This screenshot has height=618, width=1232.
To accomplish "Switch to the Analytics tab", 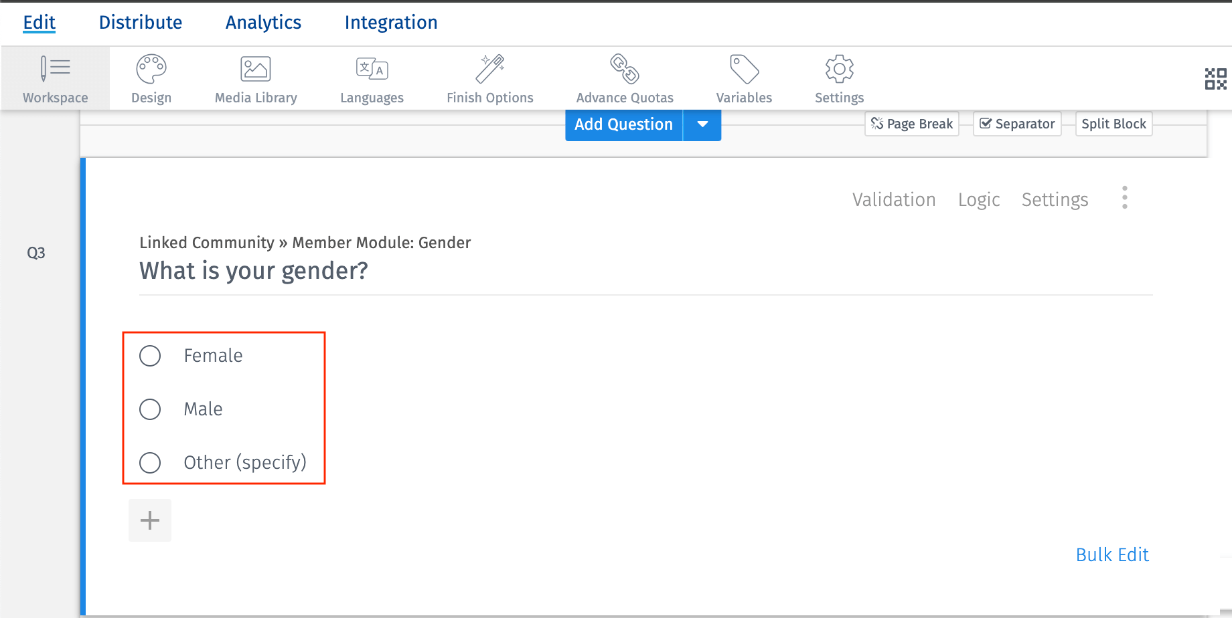I will coord(262,22).
